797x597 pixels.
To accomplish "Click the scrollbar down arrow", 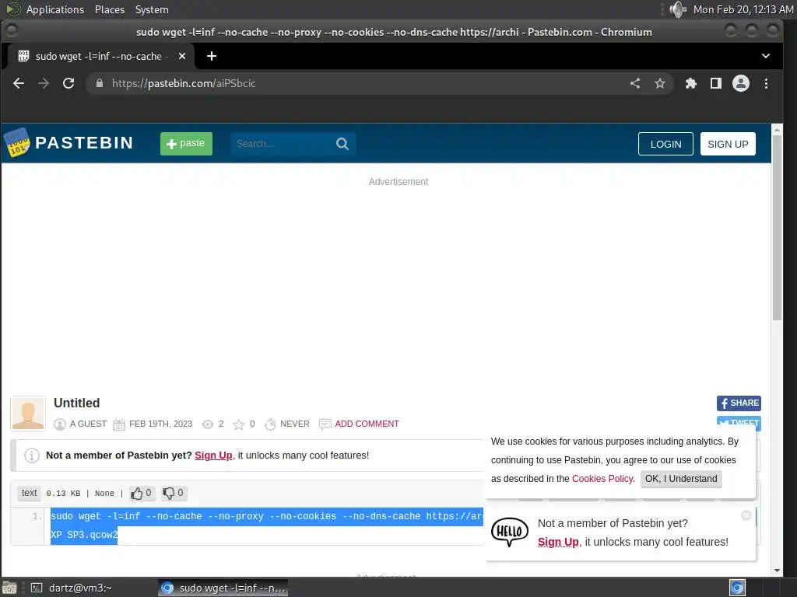I will [777, 571].
